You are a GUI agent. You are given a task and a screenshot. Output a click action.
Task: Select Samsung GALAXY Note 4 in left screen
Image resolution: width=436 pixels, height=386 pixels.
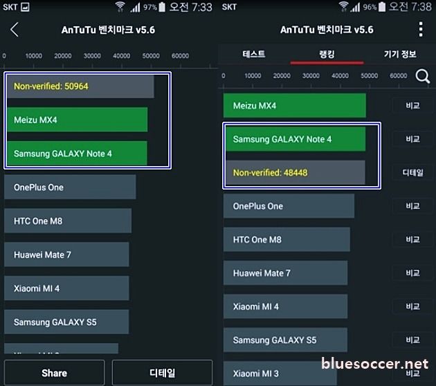77,154
